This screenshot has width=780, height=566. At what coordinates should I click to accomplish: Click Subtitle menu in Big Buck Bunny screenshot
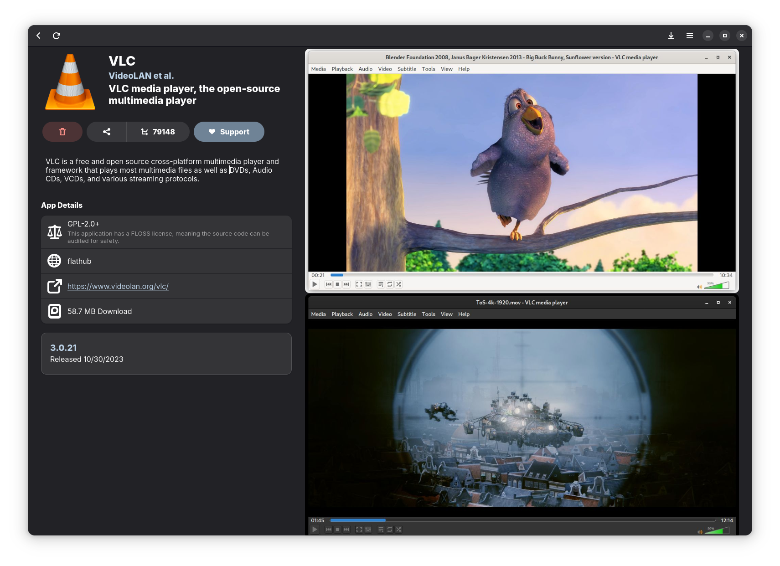(407, 69)
